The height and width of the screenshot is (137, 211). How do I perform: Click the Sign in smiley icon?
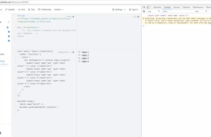point(130,10)
